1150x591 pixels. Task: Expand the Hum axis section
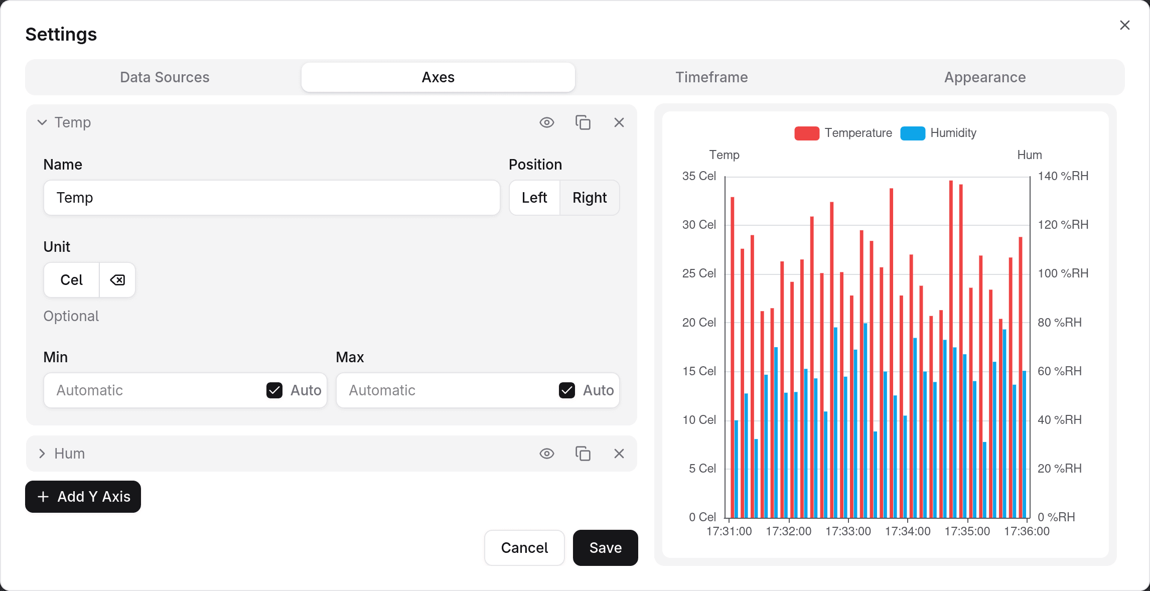pyautogui.click(x=42, y=454)
